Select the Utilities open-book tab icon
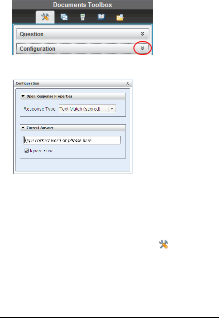Image resolution: width=219 pixels, height=318 pixels. pos(101,17)
